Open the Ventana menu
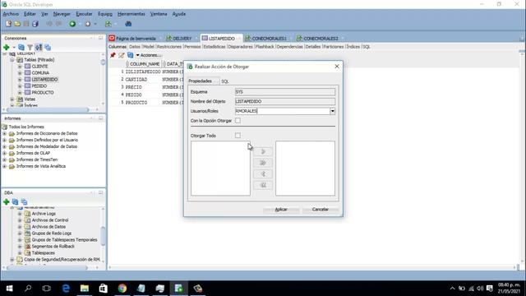 tap(159, 14)
